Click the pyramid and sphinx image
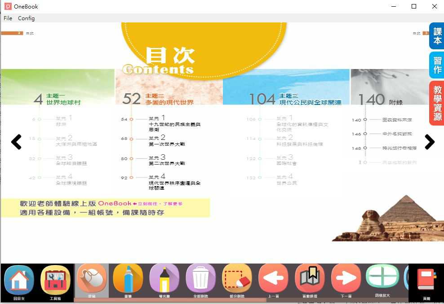The image size is (444, 304). pyautogui.click(x=388, y=218)
